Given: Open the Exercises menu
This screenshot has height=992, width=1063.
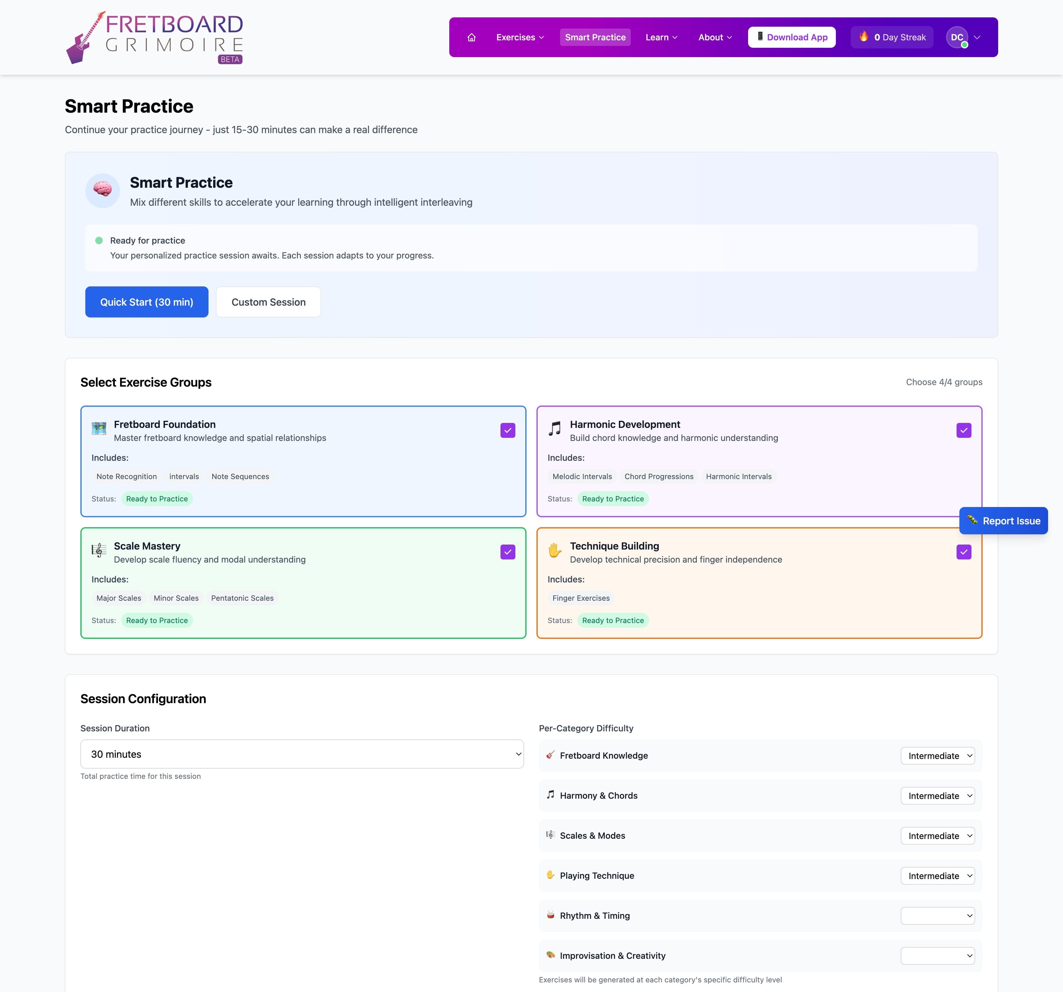Looking at the screenshot, I should coord(520,38).
